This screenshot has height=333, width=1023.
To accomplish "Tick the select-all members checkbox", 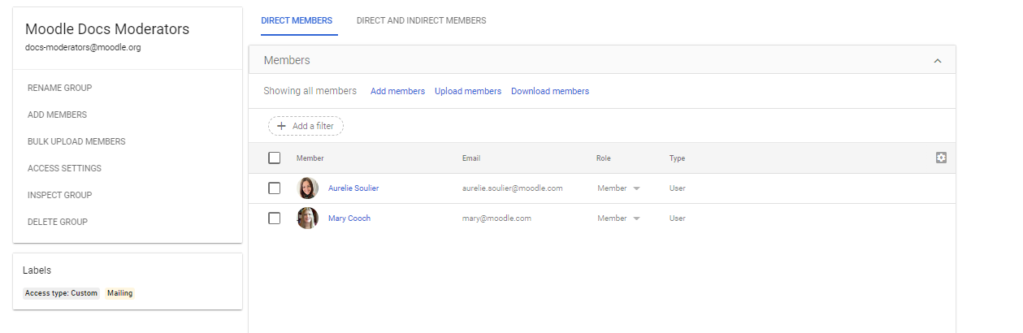I will (275, 158).
